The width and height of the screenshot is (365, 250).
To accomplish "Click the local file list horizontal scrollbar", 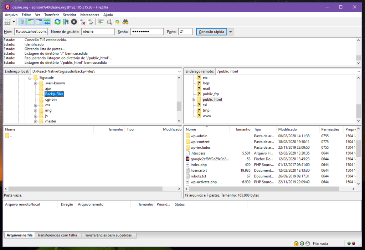I will click(86, 189).
